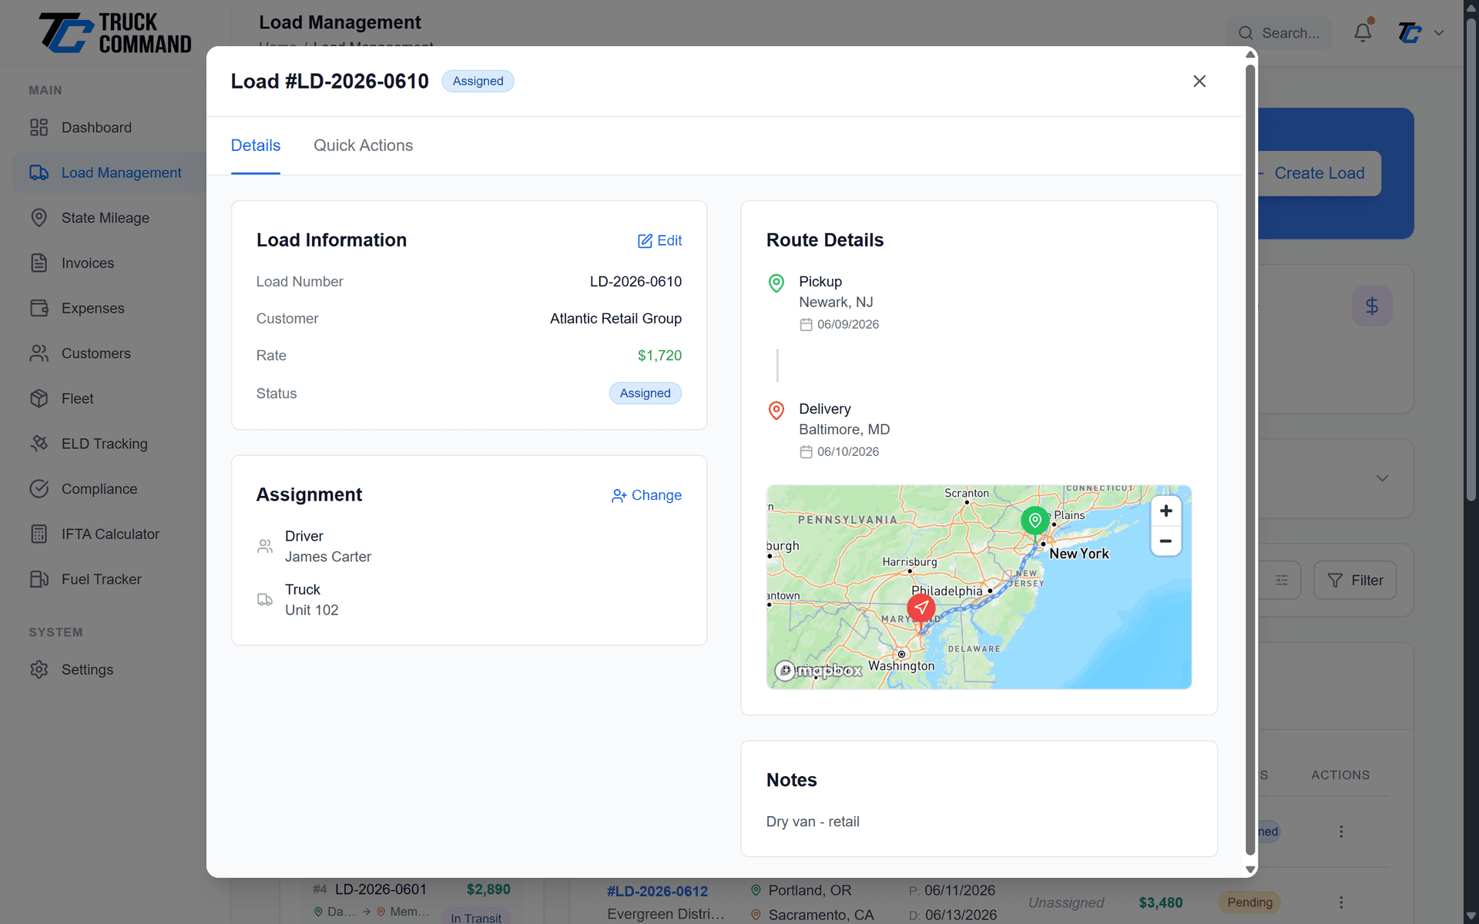
Task: Click the $3,480 rate in table
Action: click(1161, 902)
